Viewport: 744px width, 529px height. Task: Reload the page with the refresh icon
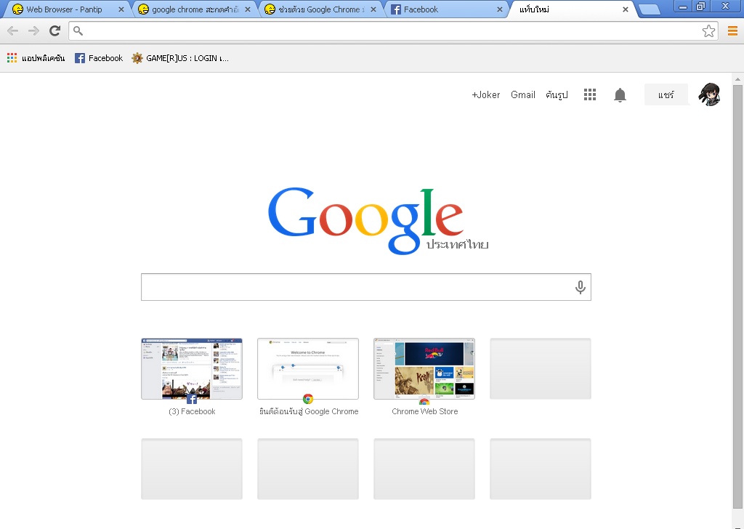[x=55, y=31]
